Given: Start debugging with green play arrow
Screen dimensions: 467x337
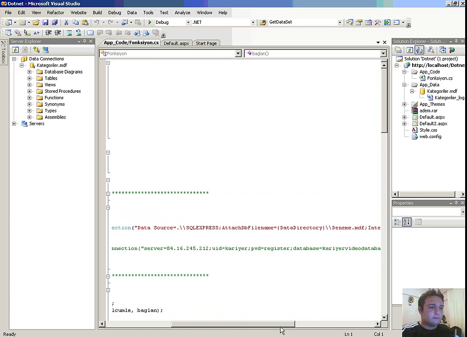Looking at the screenshot, I should [150, 22].
